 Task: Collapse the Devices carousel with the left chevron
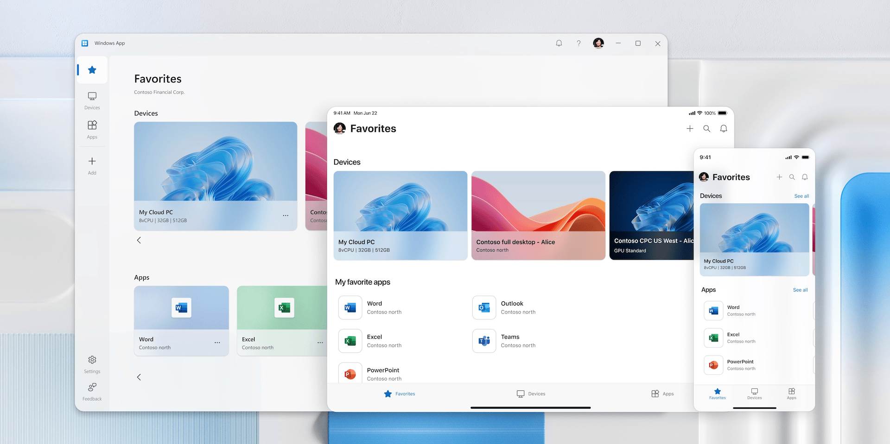tap(139, 240)
